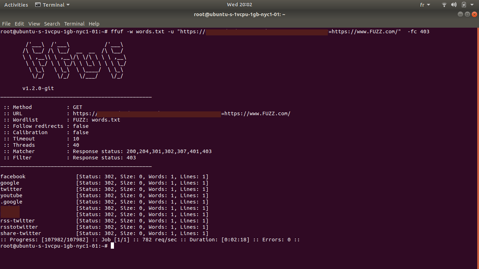The image size is (479, 269).
Task: Click the window title root@ubuntu-s-1vcpu-1gb-nyc1-01
Action: (x=239, y=14)
